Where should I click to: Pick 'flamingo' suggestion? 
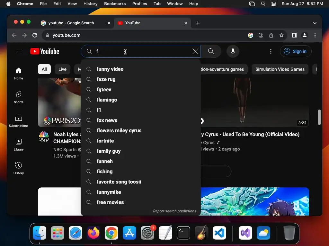(141, 100)
